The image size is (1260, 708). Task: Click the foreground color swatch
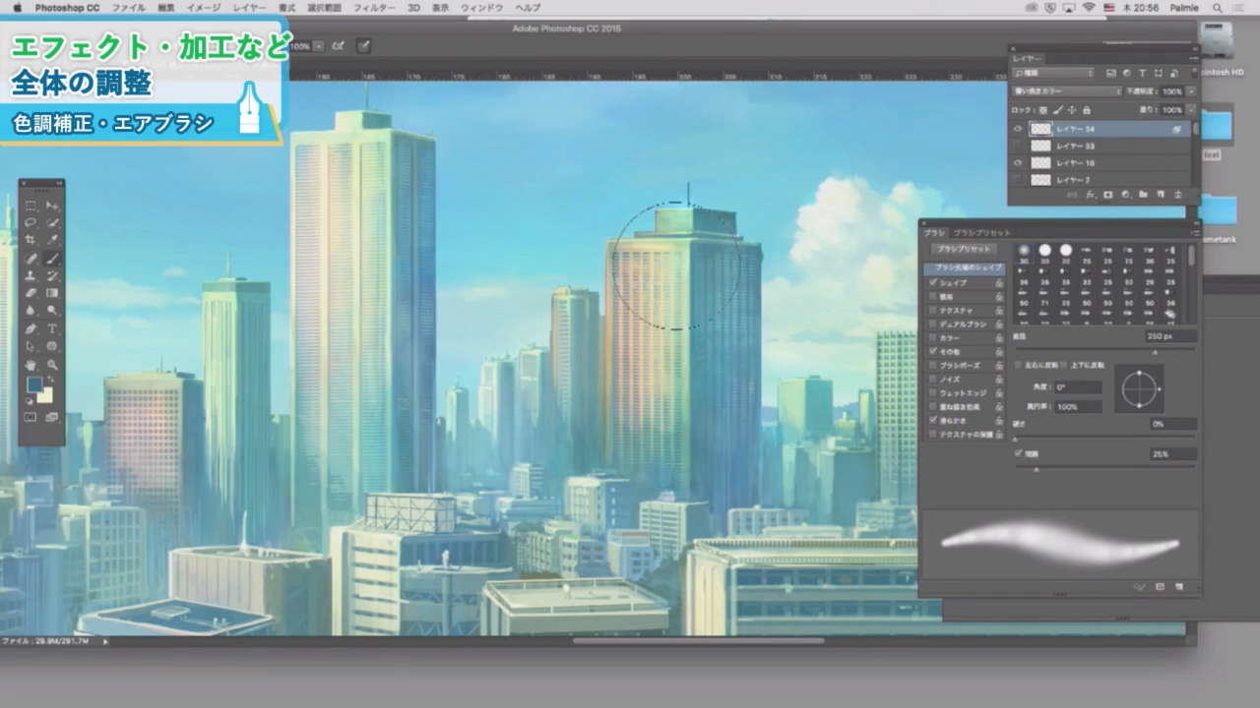coord(34,385)
